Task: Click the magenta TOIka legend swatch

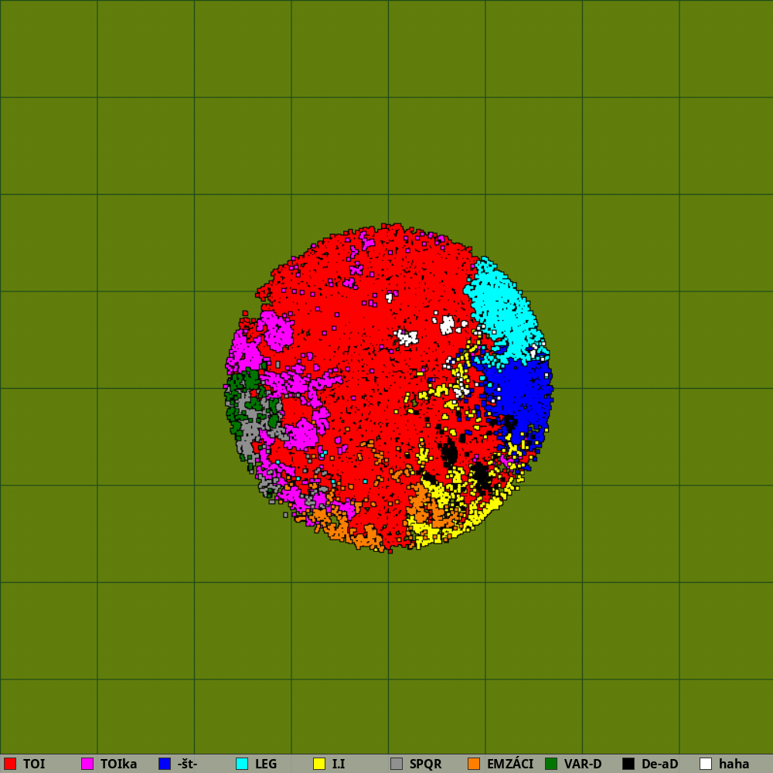Action: click(x=87, y=764)
